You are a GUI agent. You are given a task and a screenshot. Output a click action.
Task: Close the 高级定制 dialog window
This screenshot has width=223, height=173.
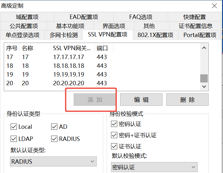click(x=214, y=6)
